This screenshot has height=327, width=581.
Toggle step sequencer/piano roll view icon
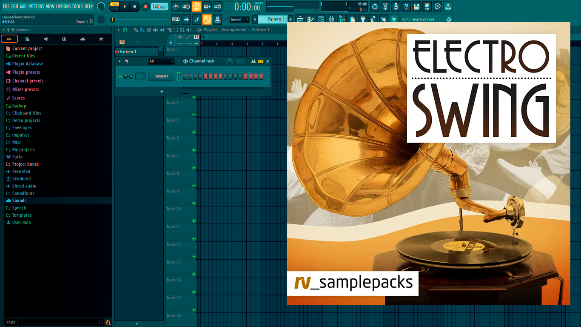[x=261, y=61]
